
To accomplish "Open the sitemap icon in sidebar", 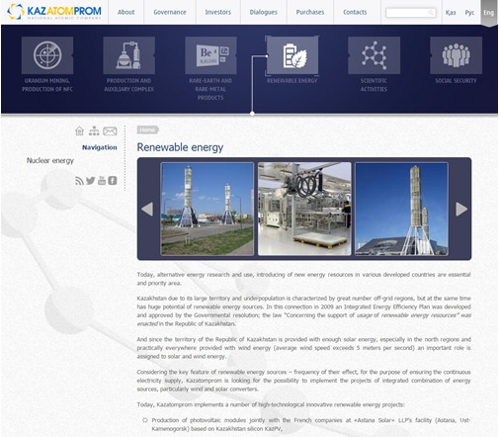I will click(x=94, y=131).
